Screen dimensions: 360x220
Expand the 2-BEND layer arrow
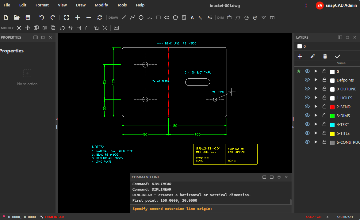click(316, 107)
